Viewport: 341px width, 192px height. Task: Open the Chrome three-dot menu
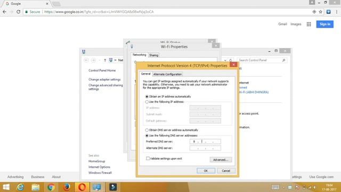pos(336,12)
